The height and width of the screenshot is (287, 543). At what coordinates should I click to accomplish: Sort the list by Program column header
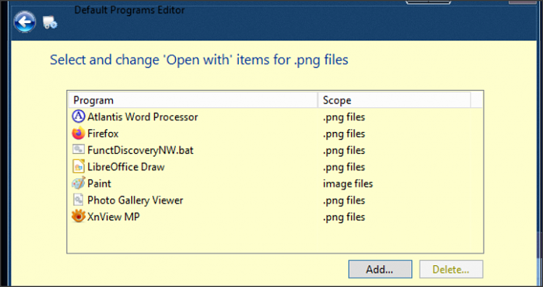click(193, 100)
